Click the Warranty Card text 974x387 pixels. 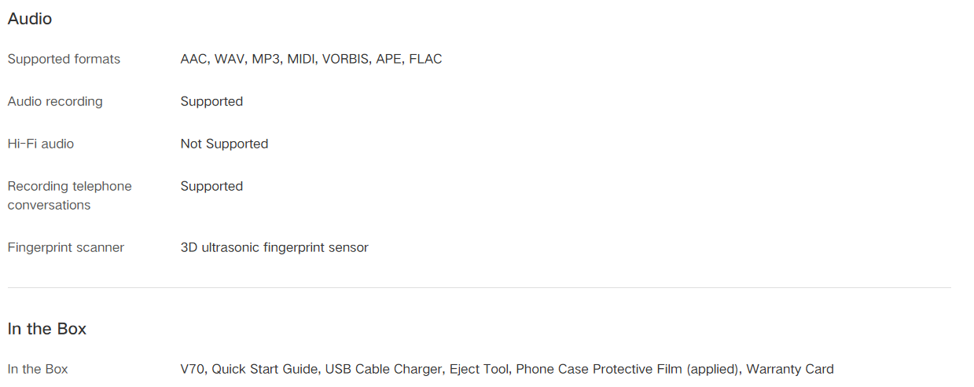click(x=789, y=369)
